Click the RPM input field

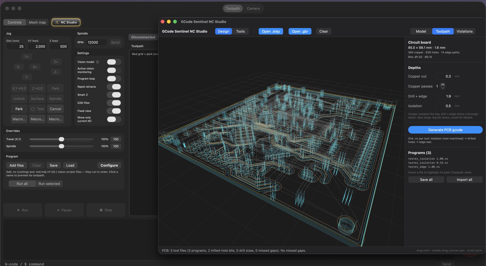[96, 42]
